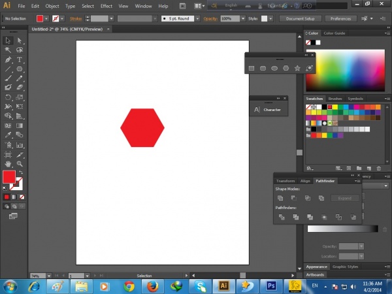
Task: Select the Star shape tool
Action: coord(298,68)
